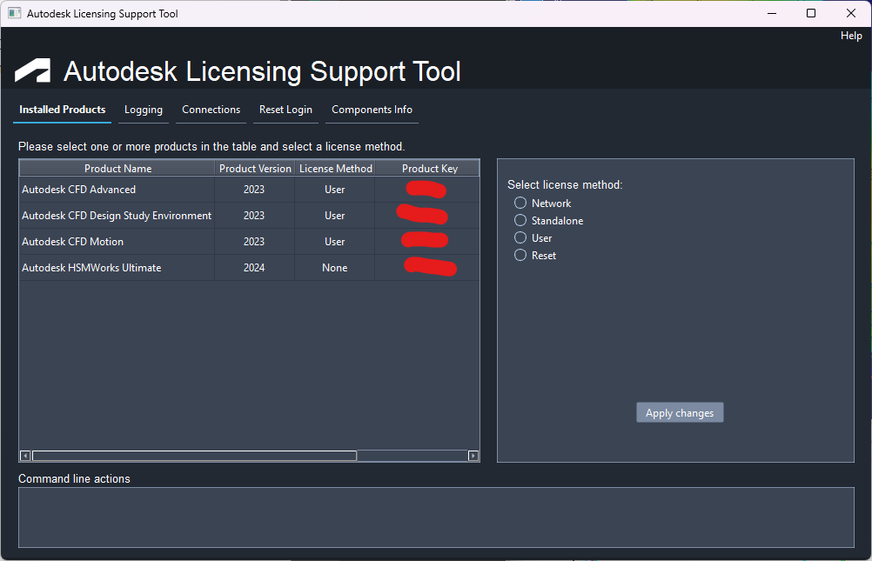Click the application icon in the title bar

coord(14,13)
